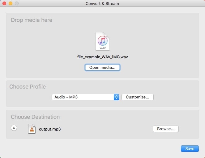Screen dimensions: 205x158
Task: Save the conversion settings
Action: tap(190, 148)
